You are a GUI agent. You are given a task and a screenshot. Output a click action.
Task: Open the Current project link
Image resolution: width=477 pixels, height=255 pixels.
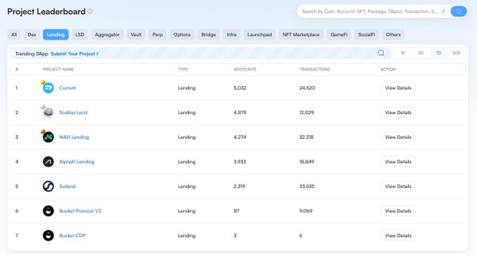click(67, 88)
